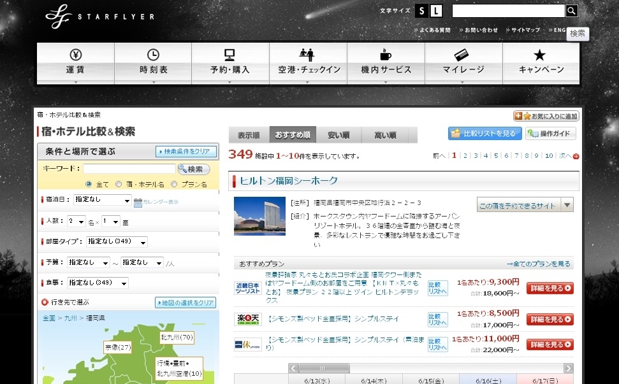This screenshot has height=384, width=619.
Task: Select large font size L button
Action: (436, 11)
